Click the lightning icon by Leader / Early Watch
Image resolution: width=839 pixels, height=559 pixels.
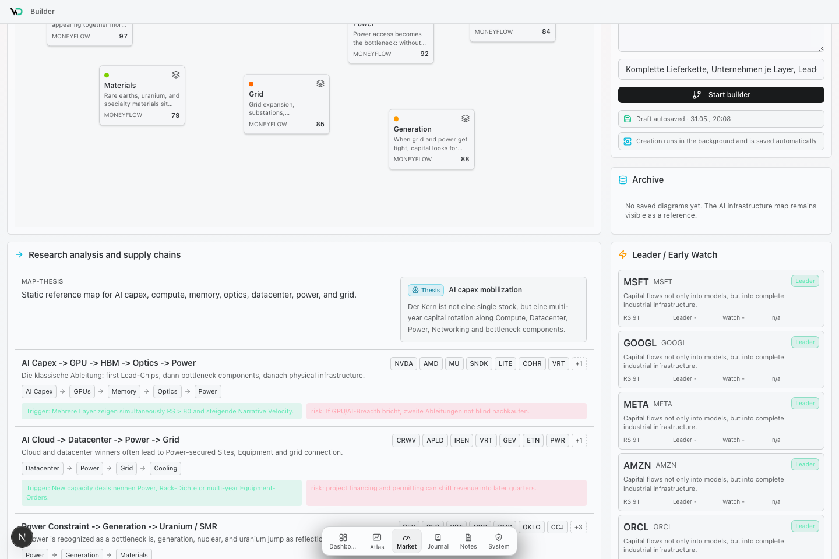623,255
